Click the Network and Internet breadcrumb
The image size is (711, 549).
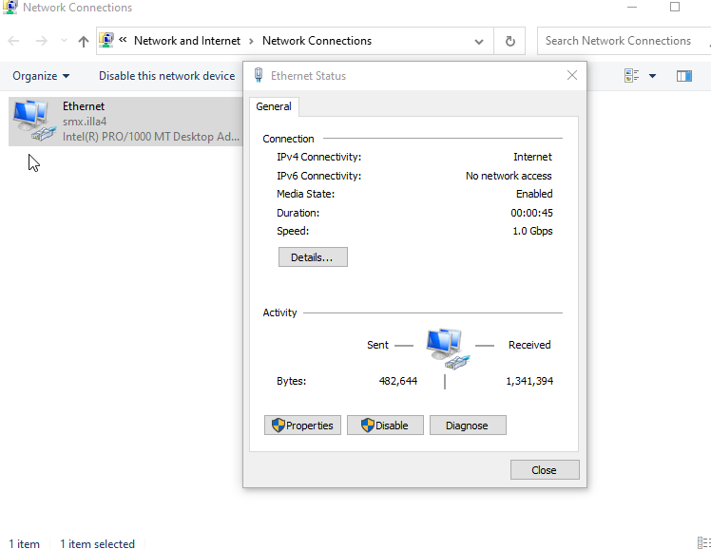(187, 41)
